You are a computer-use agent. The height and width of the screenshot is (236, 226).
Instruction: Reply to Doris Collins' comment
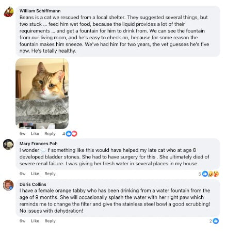coord(50,221)
